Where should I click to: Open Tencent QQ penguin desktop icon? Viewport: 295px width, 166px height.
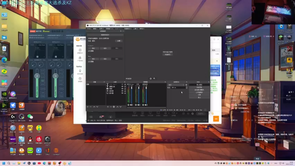click(30, 140)
